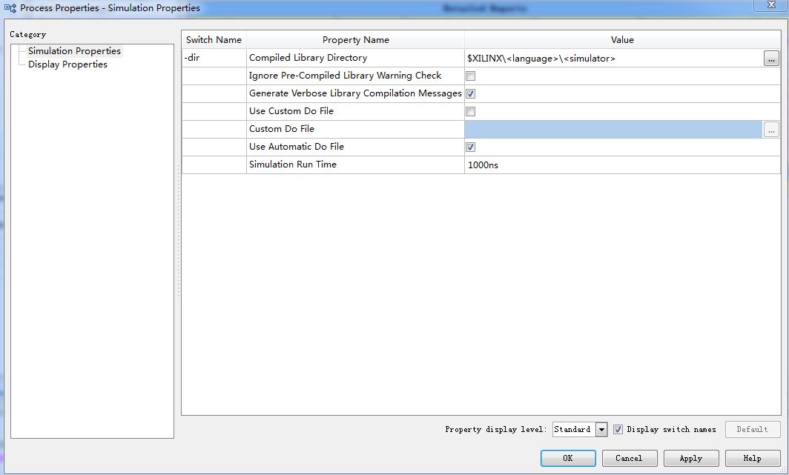
Task: Click the Value column header
Action: tap(622, 40)
